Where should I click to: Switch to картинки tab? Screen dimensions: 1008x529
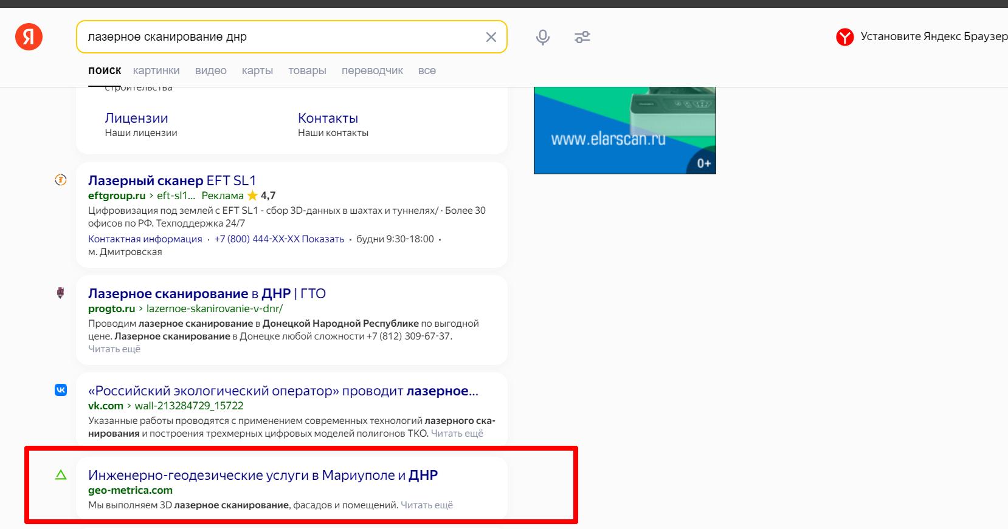(x=156, y=70)
